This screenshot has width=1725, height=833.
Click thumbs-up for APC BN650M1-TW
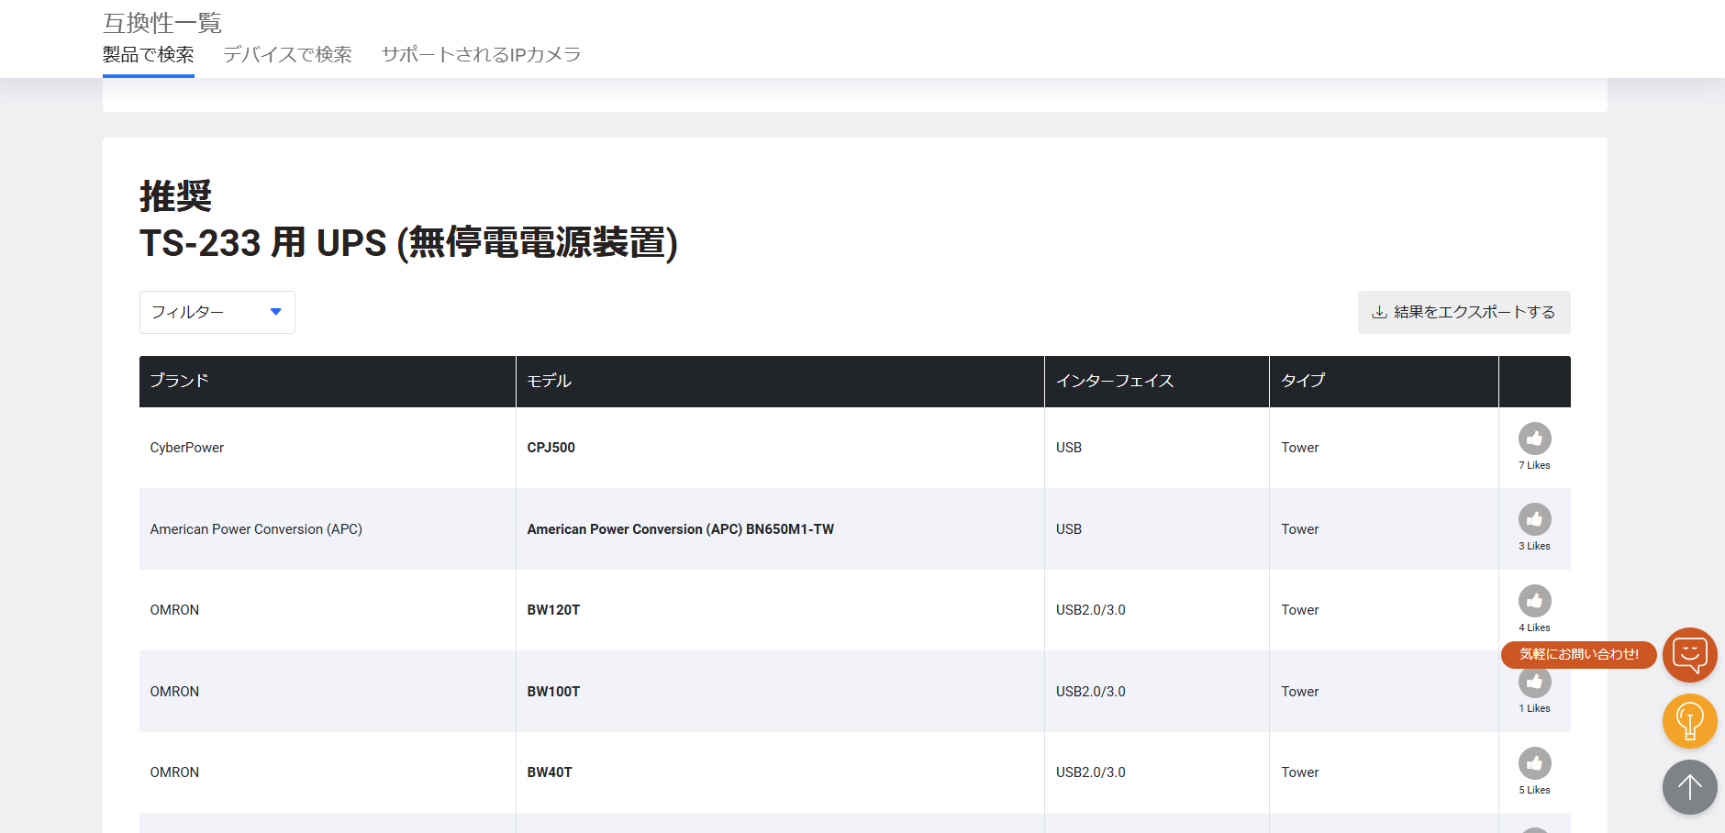[x=1534, y=520]
